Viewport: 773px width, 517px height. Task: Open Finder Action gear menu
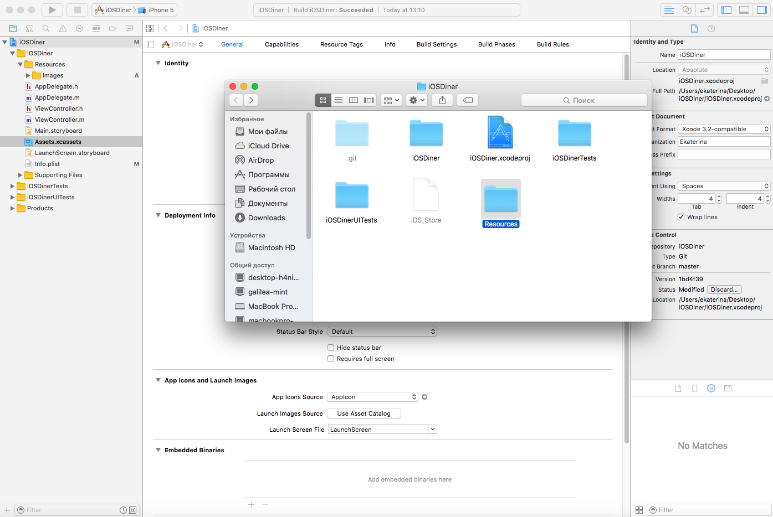pyautogui.click(x=417, y=100)
